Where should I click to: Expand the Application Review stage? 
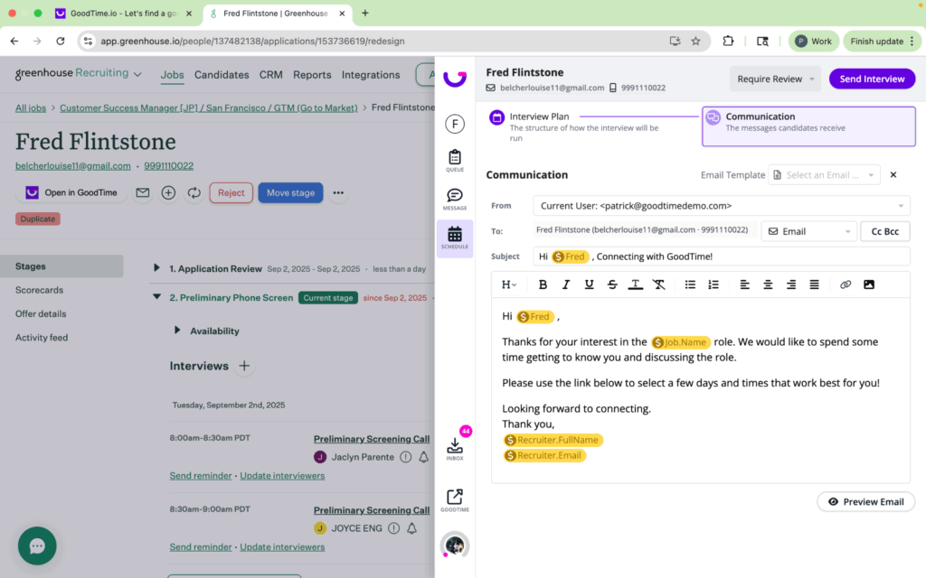pos(157,269)
